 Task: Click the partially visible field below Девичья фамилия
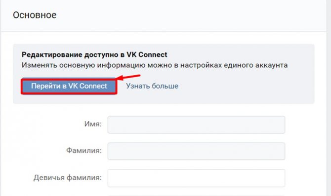pos(196,196)
